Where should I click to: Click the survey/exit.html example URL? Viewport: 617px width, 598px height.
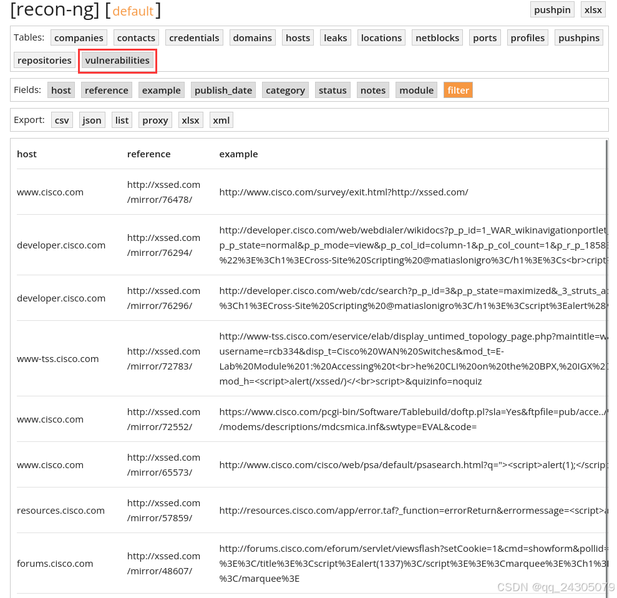(344, 192)
